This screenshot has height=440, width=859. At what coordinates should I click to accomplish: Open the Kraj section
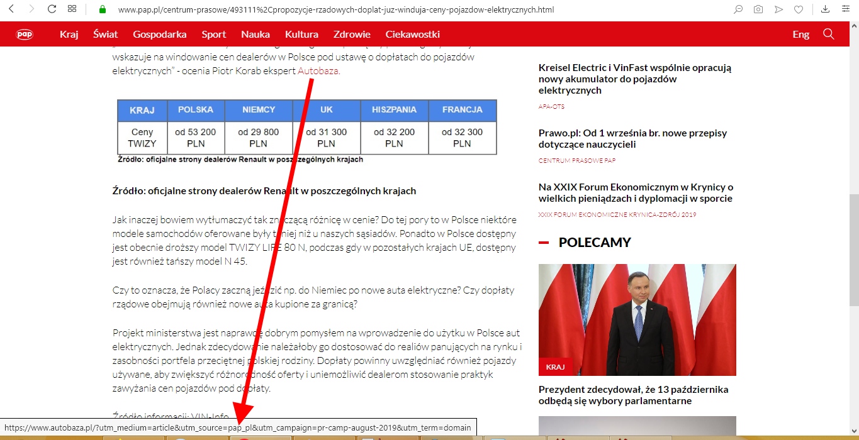(69, 35)
